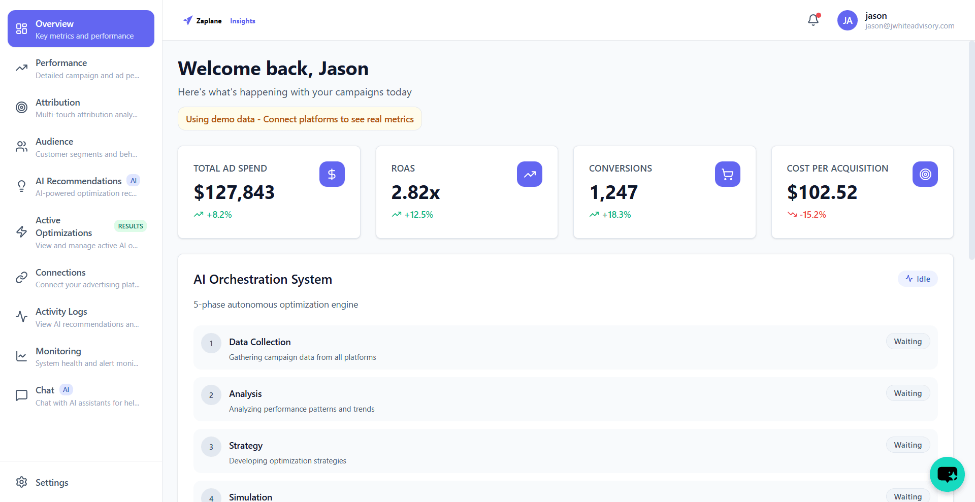
Task: Open Attribution via its target icon
Action: [21, 107]
